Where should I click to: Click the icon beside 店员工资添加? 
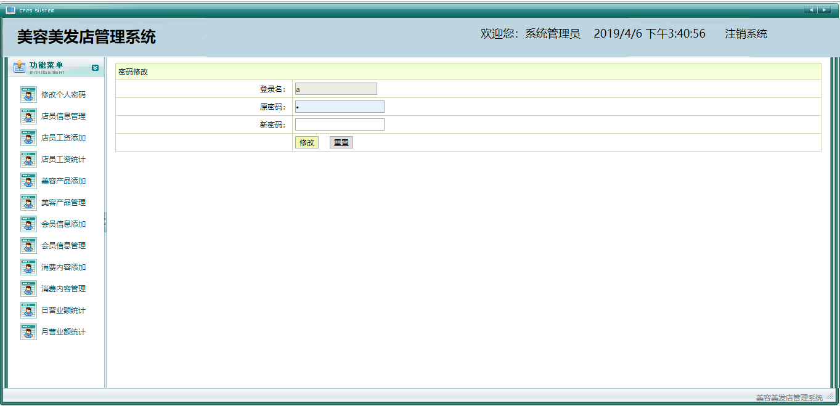[x=28, y=137]
